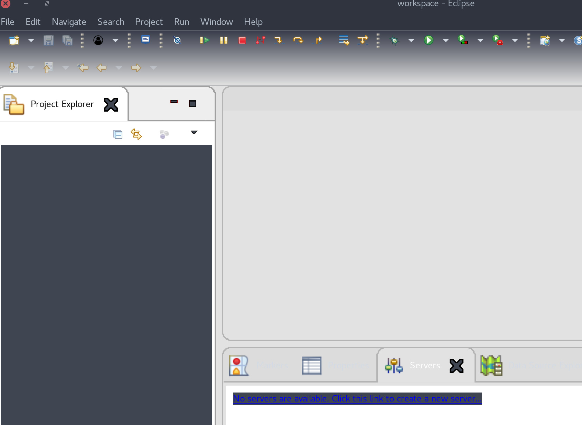Open the Project Explorer View Menu triangle
The height and width of the screenshot is (425, 582).
coord(194,132)
